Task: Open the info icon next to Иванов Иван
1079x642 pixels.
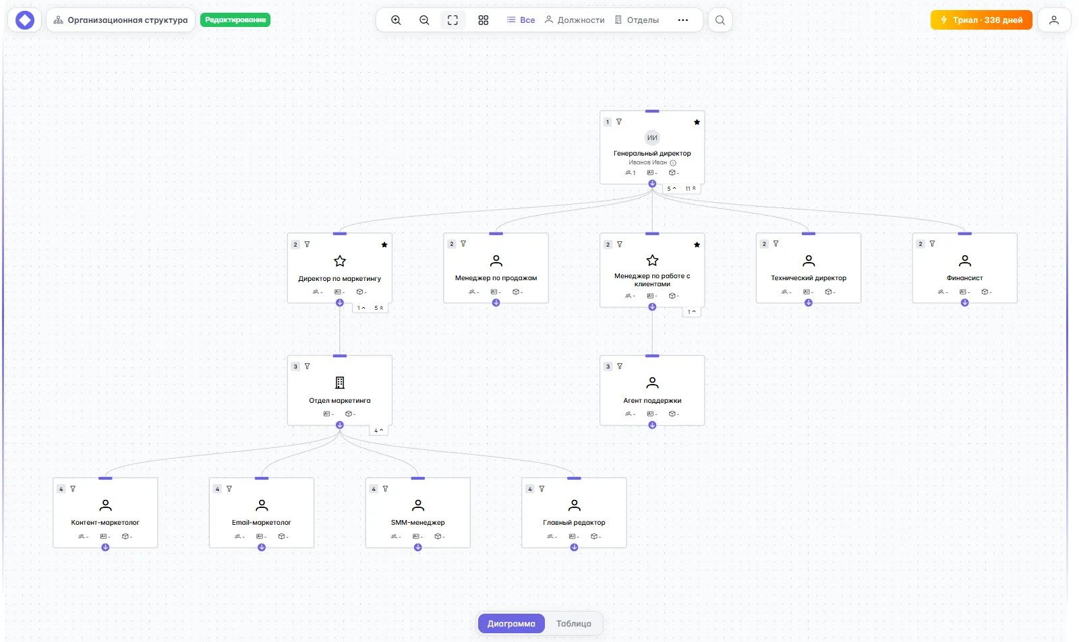Action: click(x=673, y=163)
